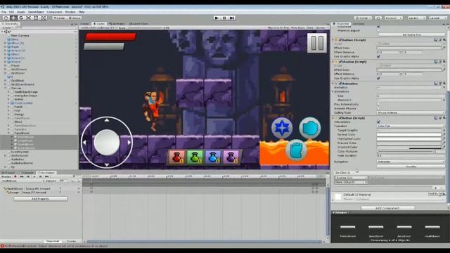This screenshot has height=253, width=450.
Task: Click the joystick right arrow
Action: point(129,142)
